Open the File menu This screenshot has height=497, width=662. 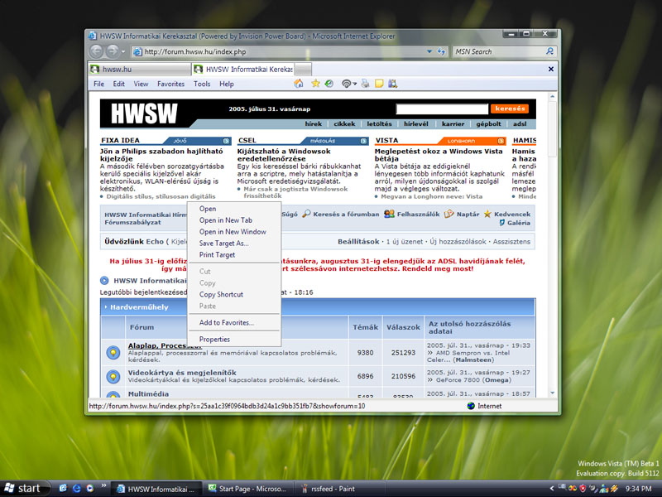click(x=98, y=84)
